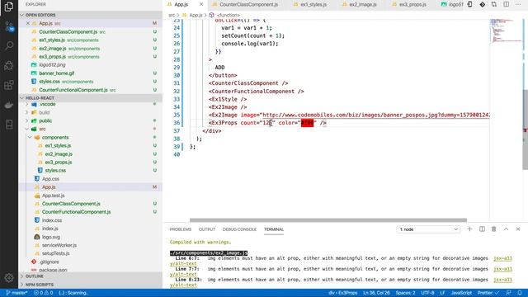
Task: Switch to ex1_styles.js tab
Action: coord(313,4)
